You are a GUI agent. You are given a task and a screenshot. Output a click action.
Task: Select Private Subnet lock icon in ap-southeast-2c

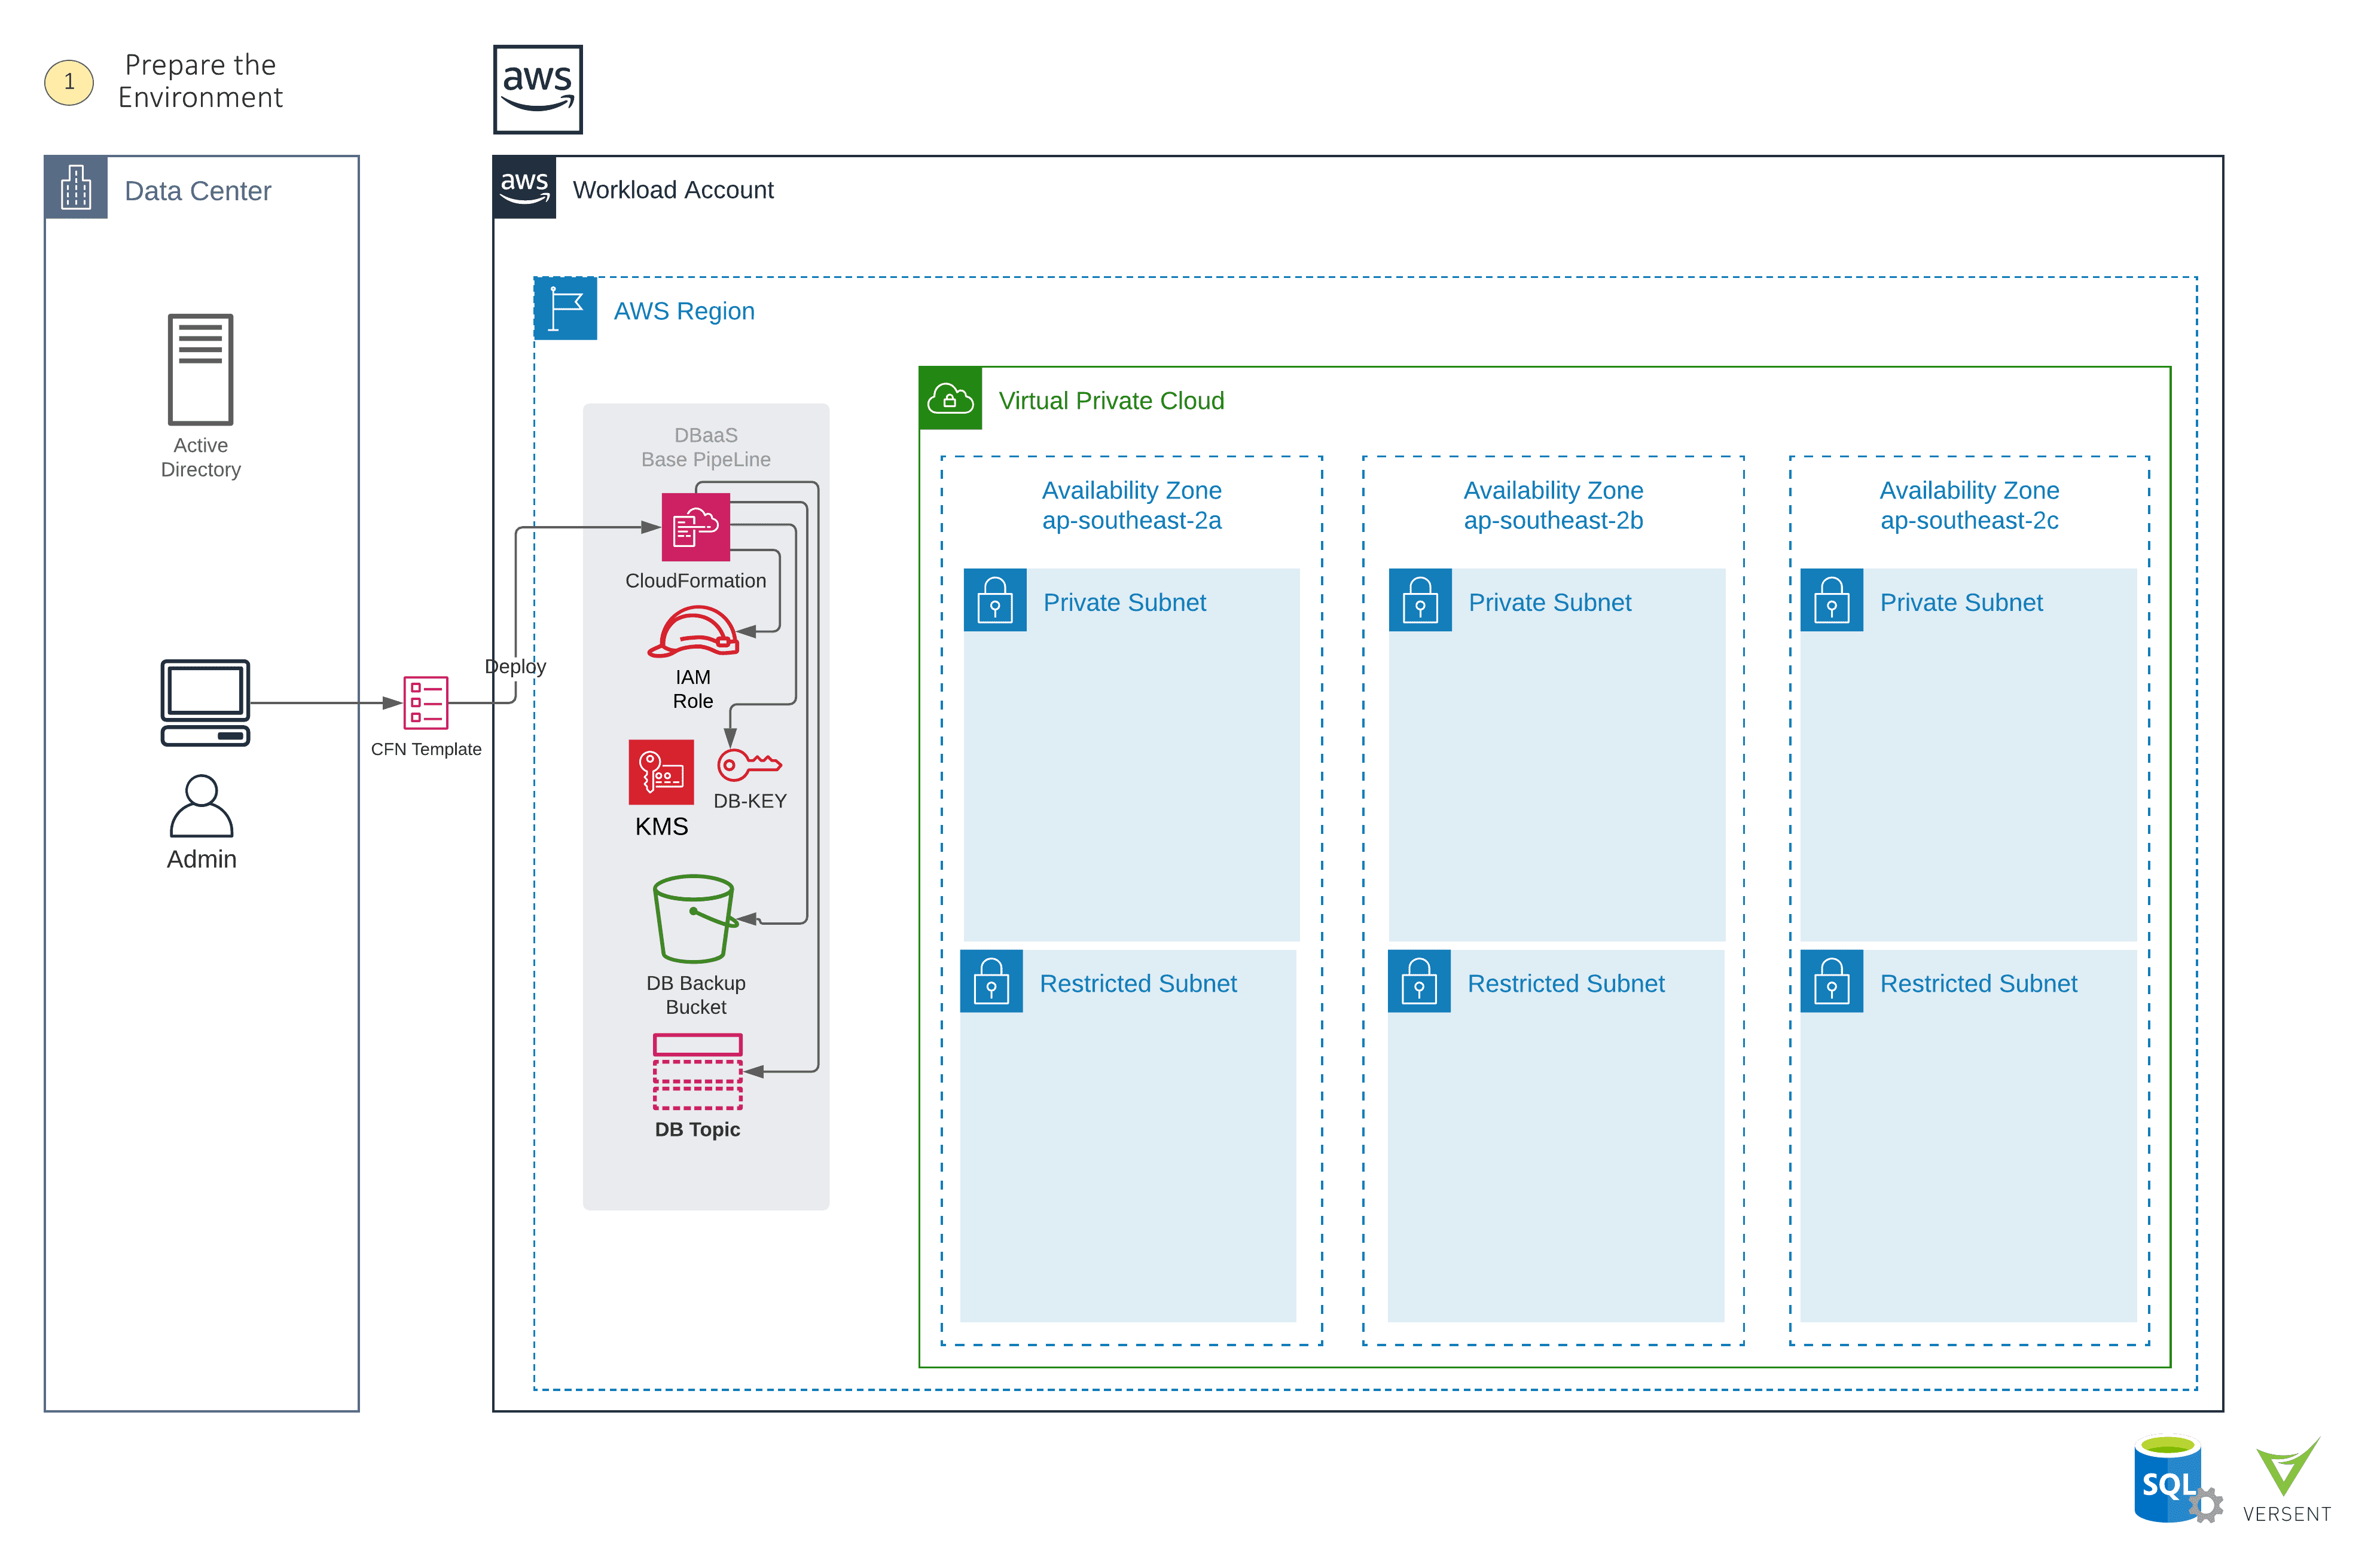pyautogui.click(x=1832, y=600)
